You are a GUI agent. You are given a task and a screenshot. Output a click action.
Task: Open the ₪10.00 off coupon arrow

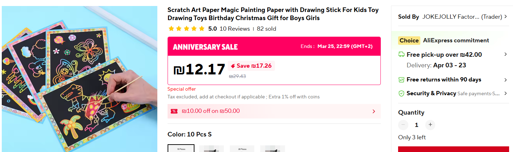[x=374, y=111]
